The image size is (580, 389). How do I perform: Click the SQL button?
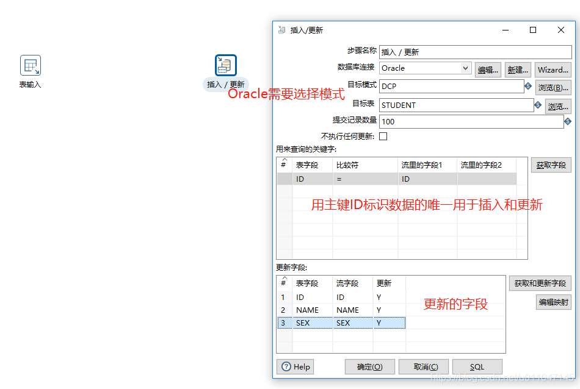pos(477,366)
